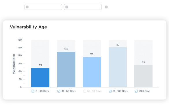
Task: Uncheck the 31 - 60 Days checkbox
Action: pyautogui.click(x=59, y=91)
